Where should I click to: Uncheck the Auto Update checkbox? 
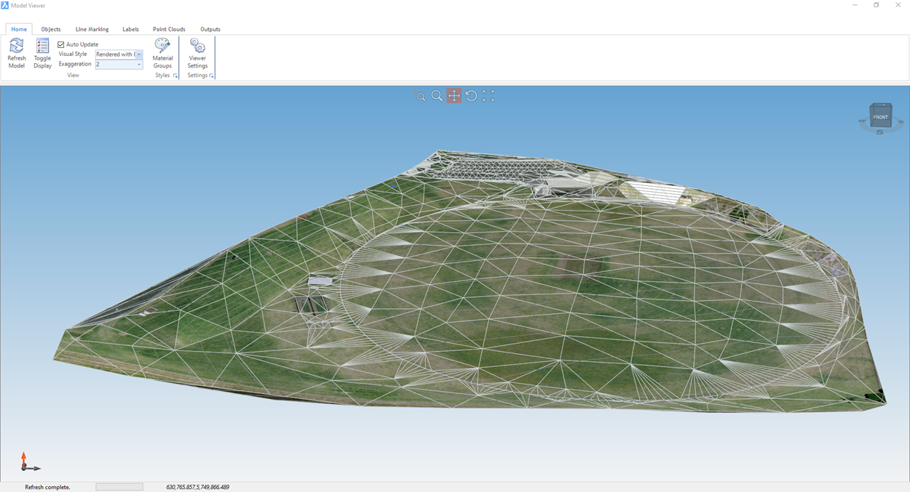click(x=61, y=44)
